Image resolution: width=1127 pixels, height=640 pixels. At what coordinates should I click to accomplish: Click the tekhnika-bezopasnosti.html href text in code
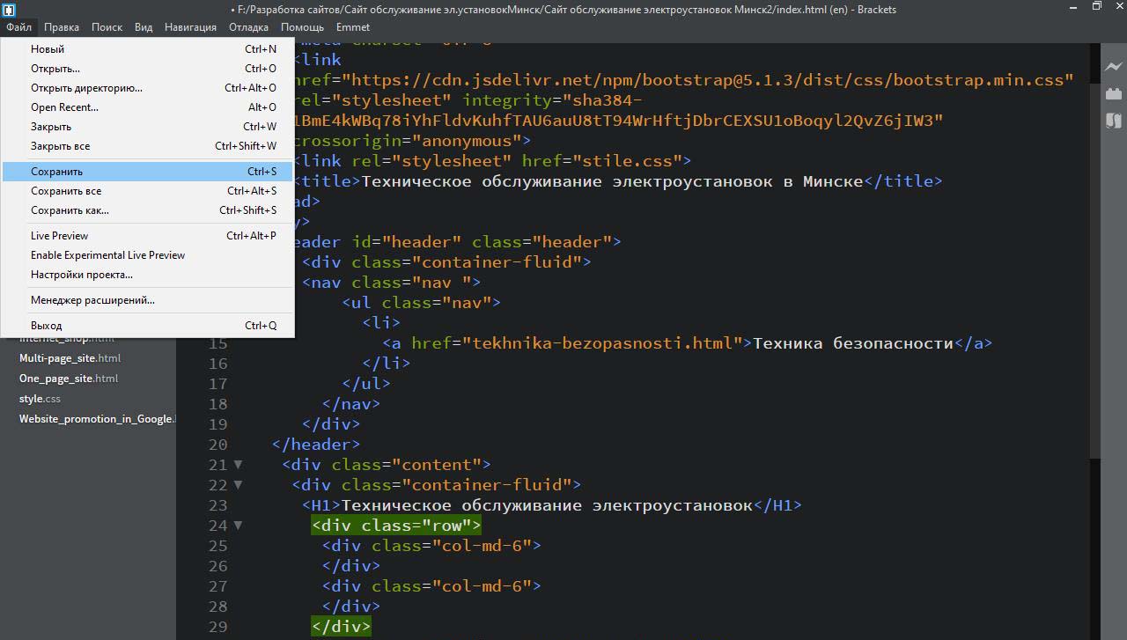pos(601,343)
